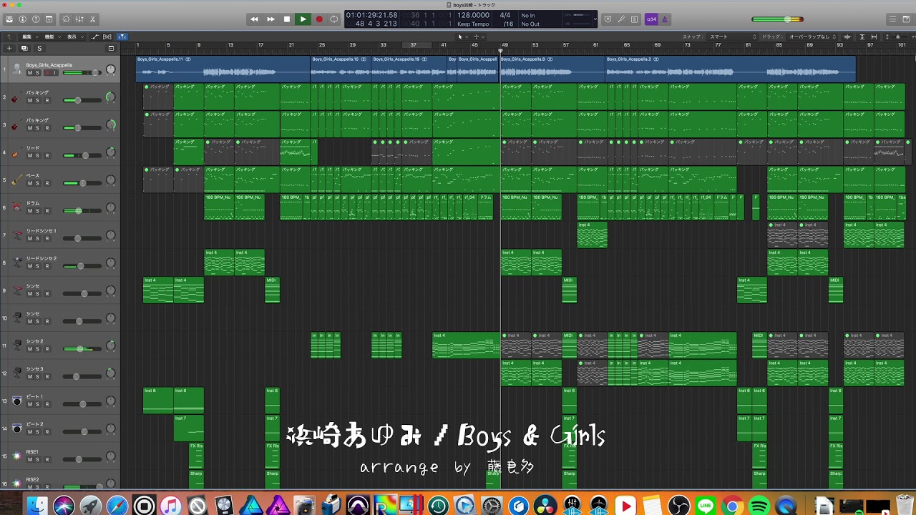This screenshot has width=916, height=515.
Task: Open the Smart Controls panel
Action: [x=66, y=19]
